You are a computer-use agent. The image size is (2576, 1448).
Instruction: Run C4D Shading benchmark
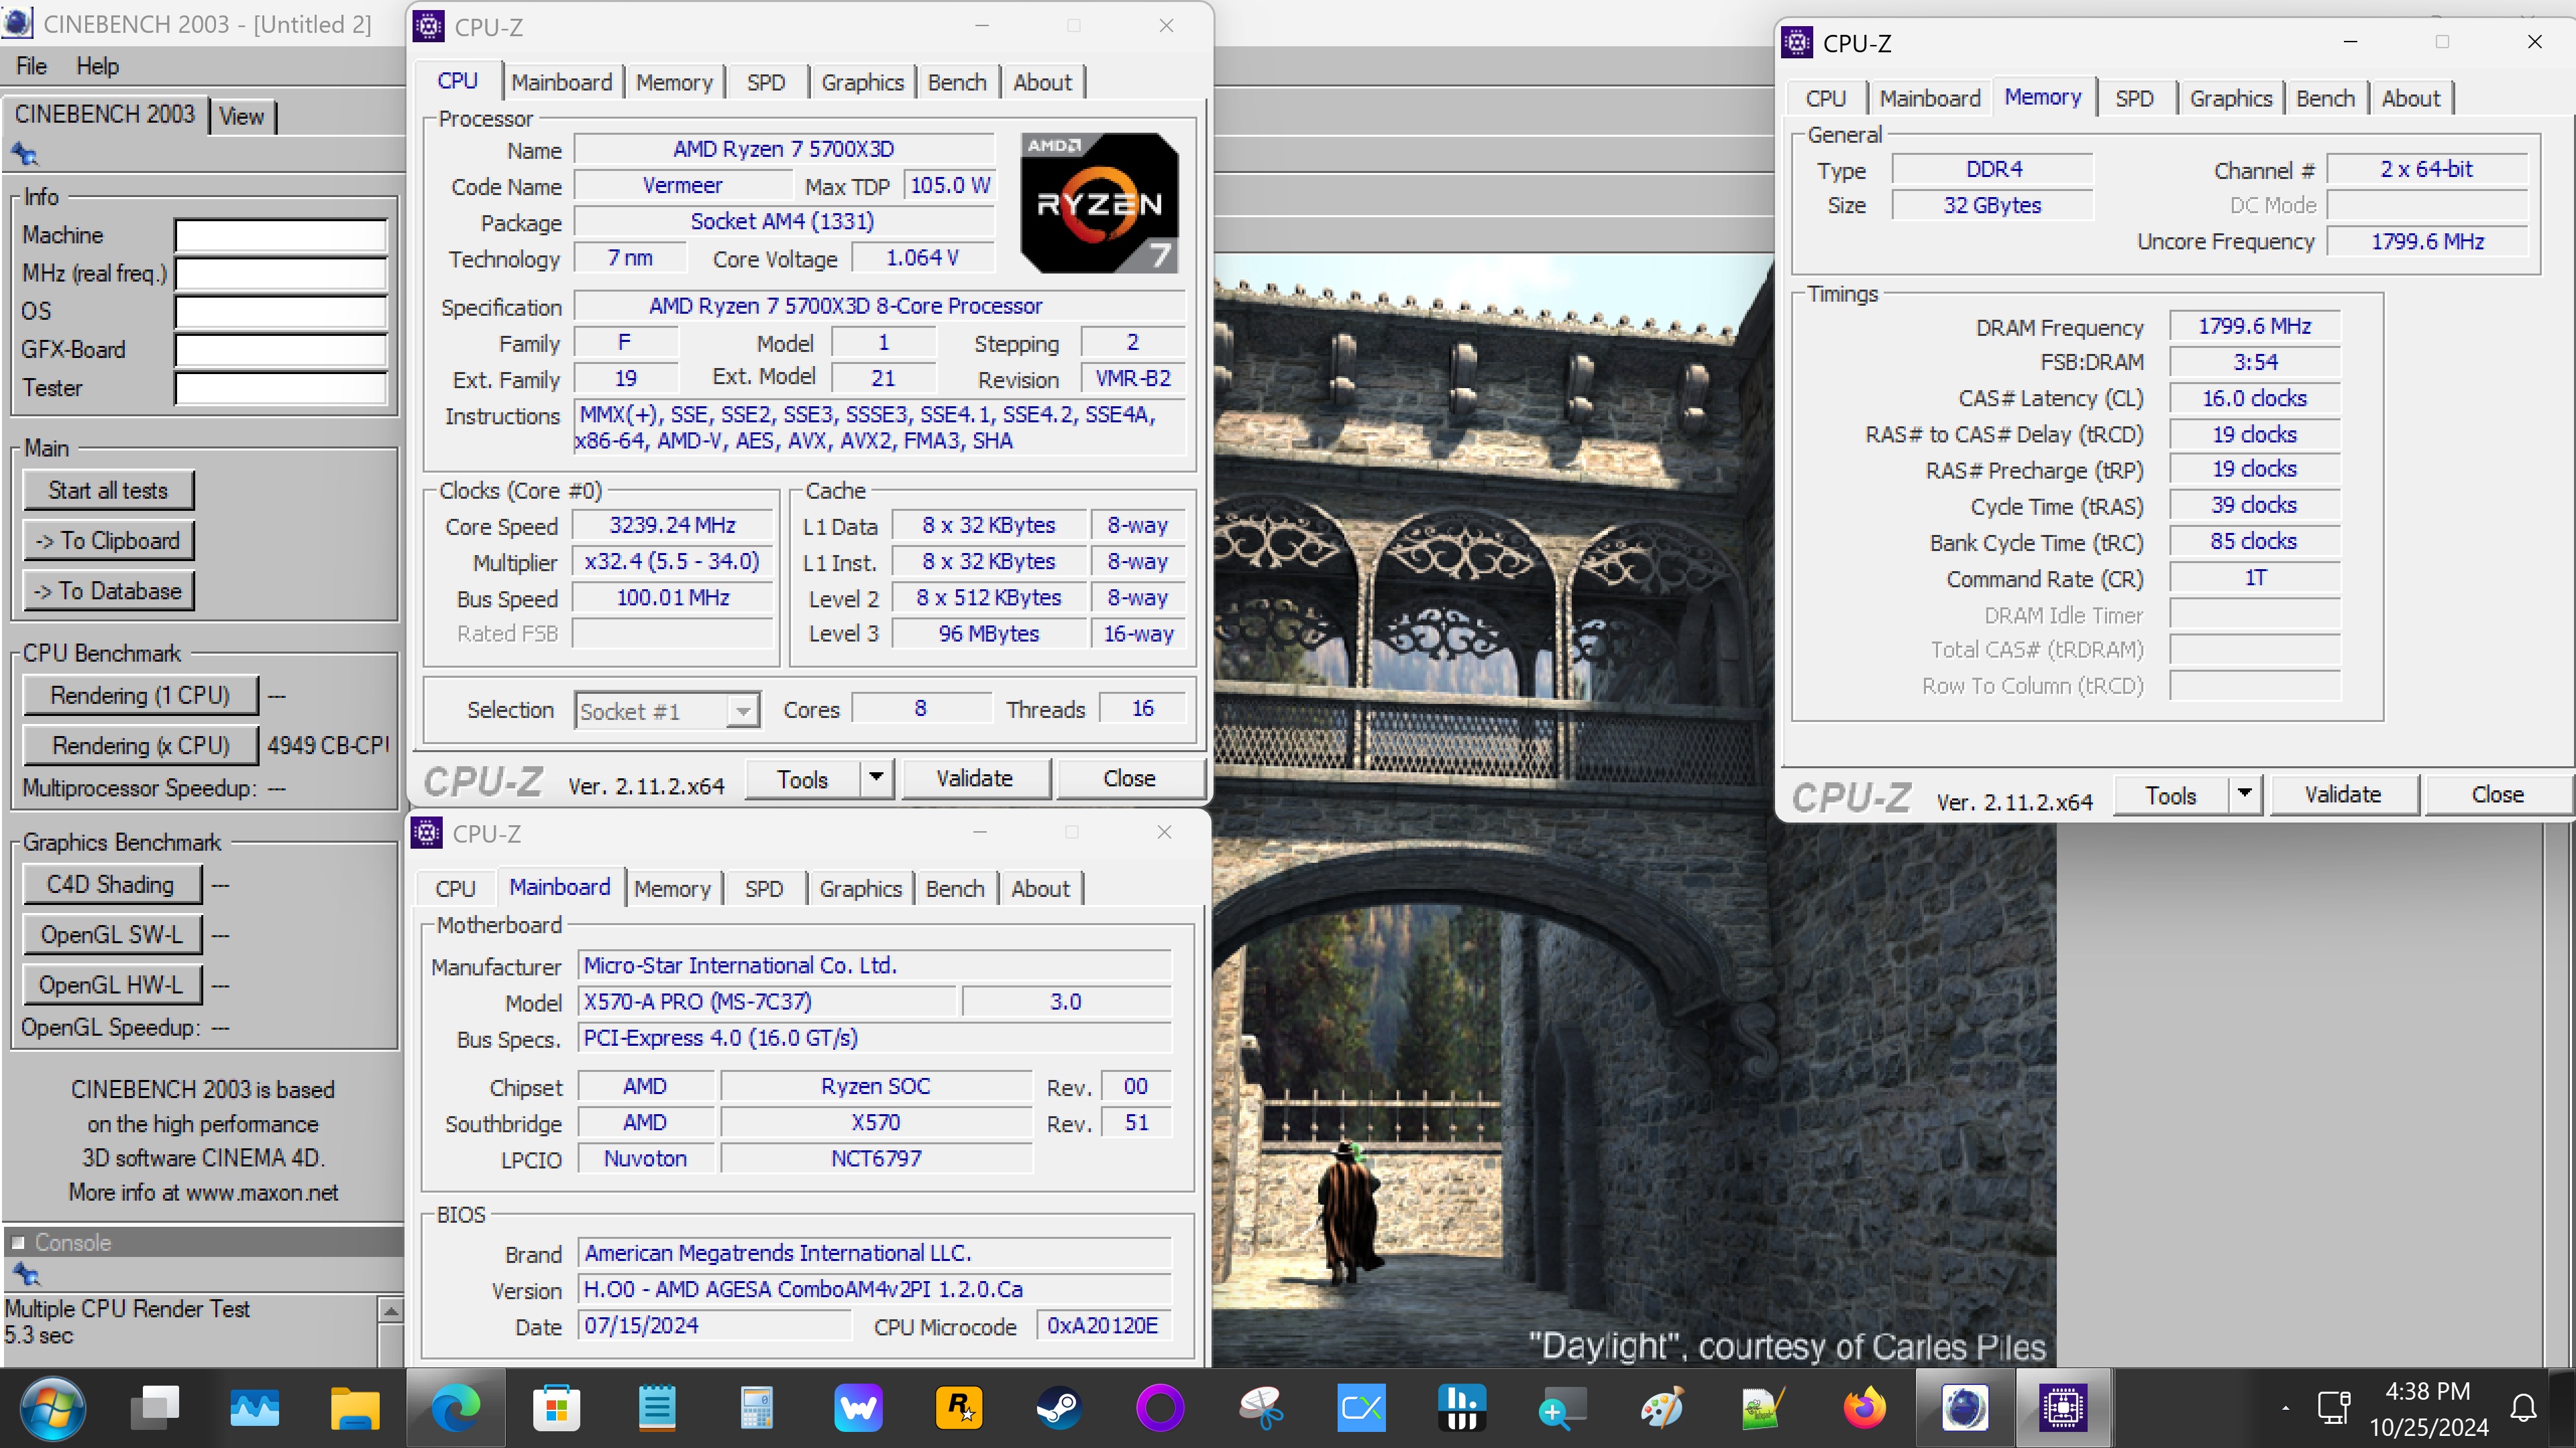click(111, 884)
